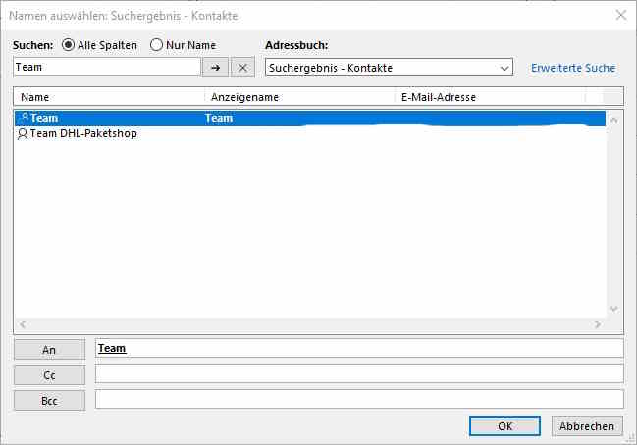Click the Cc recipient button

coord(49,374)
